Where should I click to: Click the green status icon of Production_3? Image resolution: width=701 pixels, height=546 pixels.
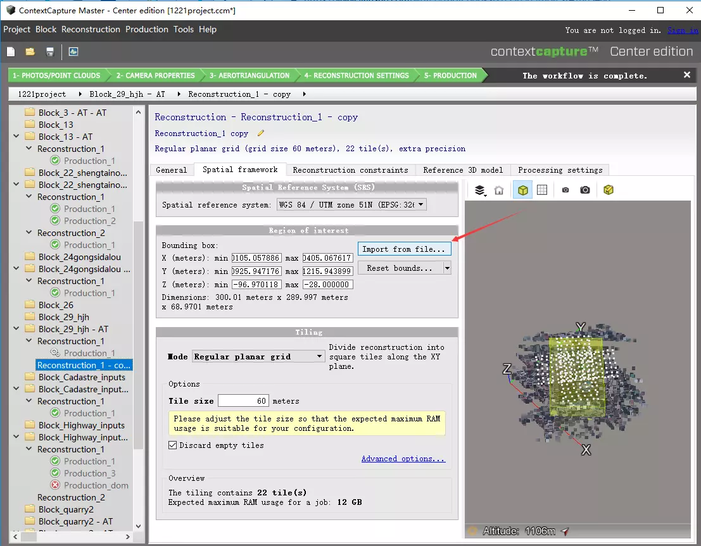pyautogui.click(x=55, y=473)
